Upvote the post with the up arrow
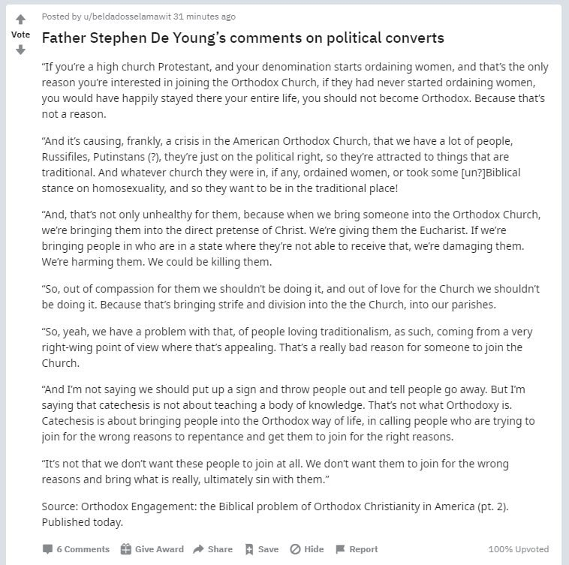Viewport: 569px width, 565px height. [21, 19]
